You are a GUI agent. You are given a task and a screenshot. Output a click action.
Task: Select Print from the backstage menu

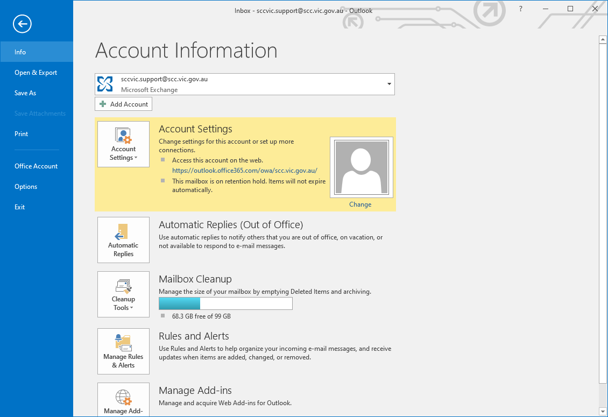pos(22,134)
